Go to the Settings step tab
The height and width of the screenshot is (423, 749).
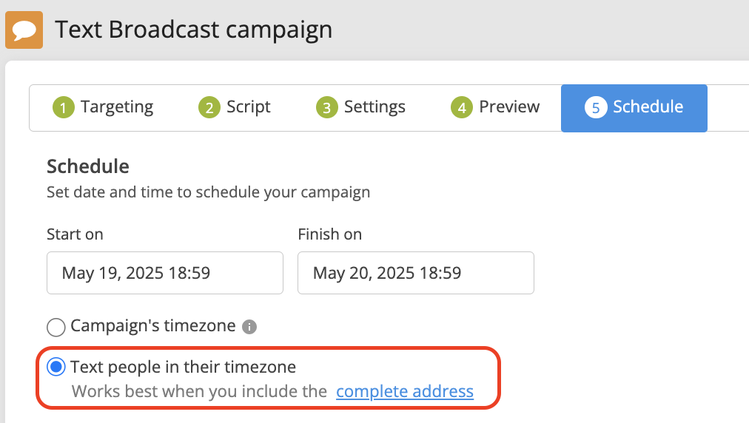(x=360, y=107)
